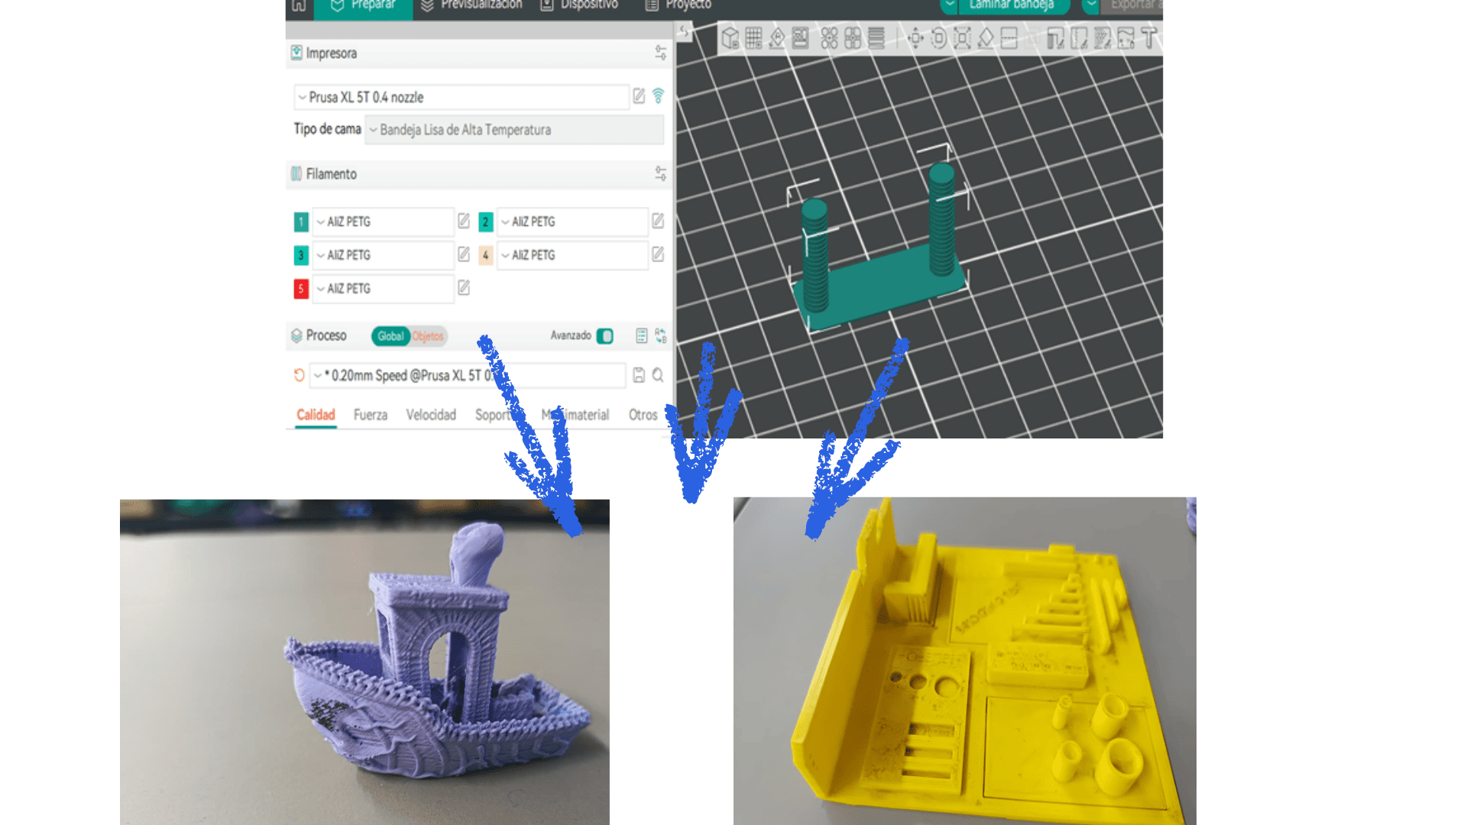This screenshot has height=825, width=1467.
Task: Open the Tipo de cama dropdown
Action: point(513,130)
